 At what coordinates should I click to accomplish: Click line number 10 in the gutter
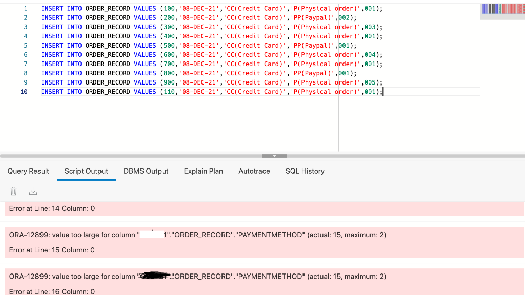pyautogui.click(x=24, y=91)
